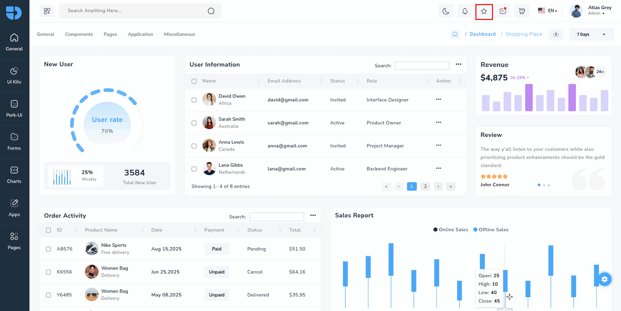Open the app grid icon near search
Screen dimensions: 621x311
[47, 11]
